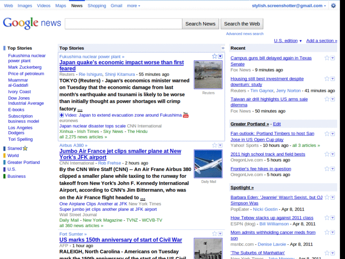Click the Search the Web button

click(242, 24)
